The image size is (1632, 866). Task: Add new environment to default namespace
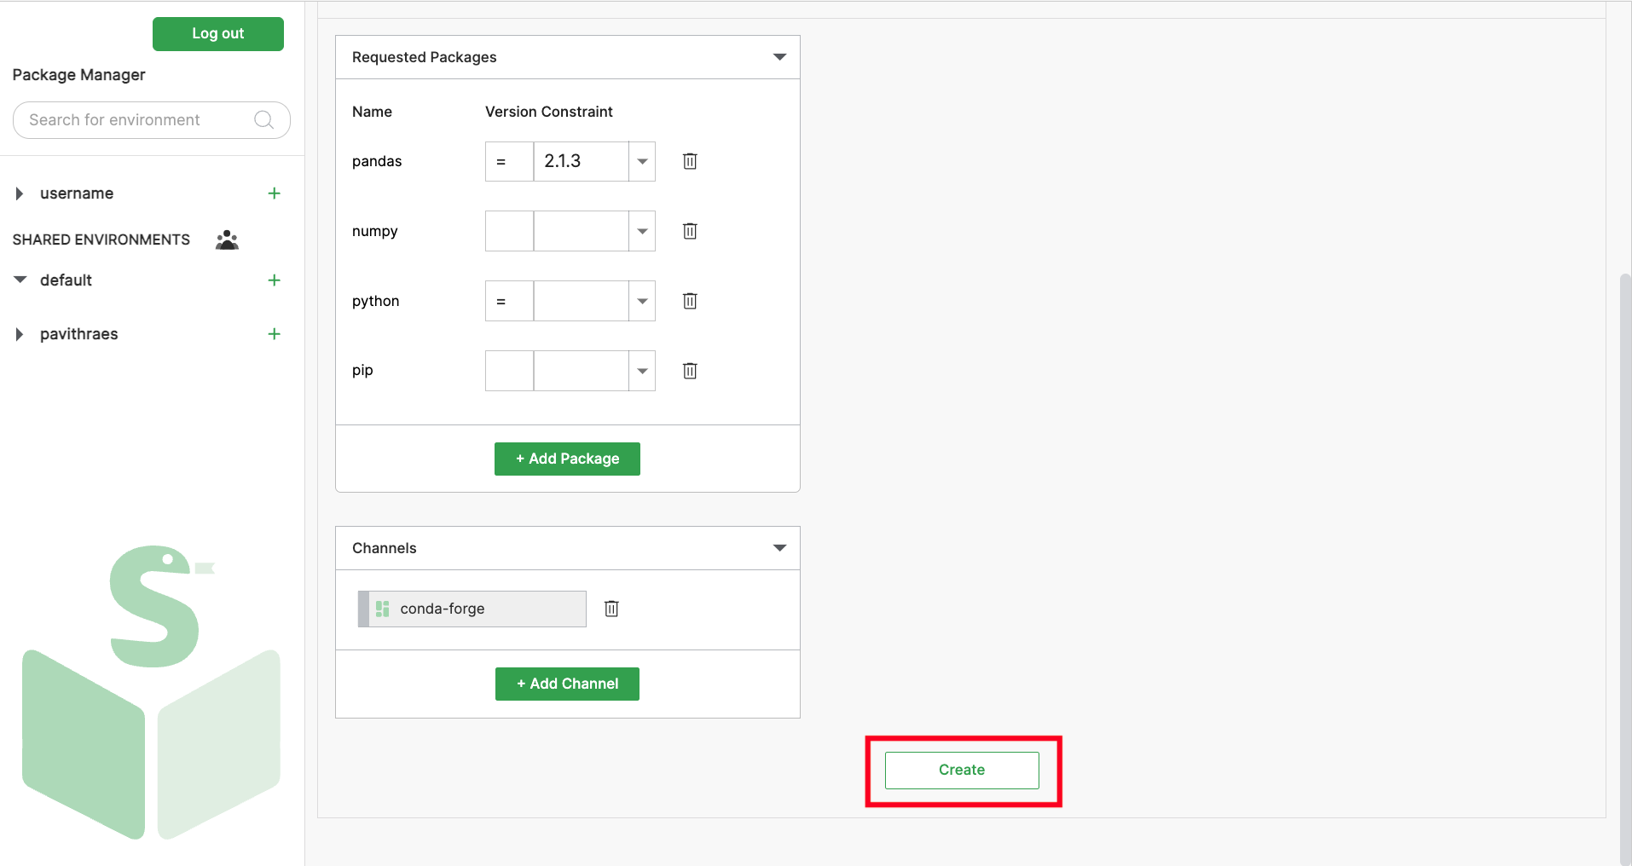pyautogui.click(x=274, y=280)
